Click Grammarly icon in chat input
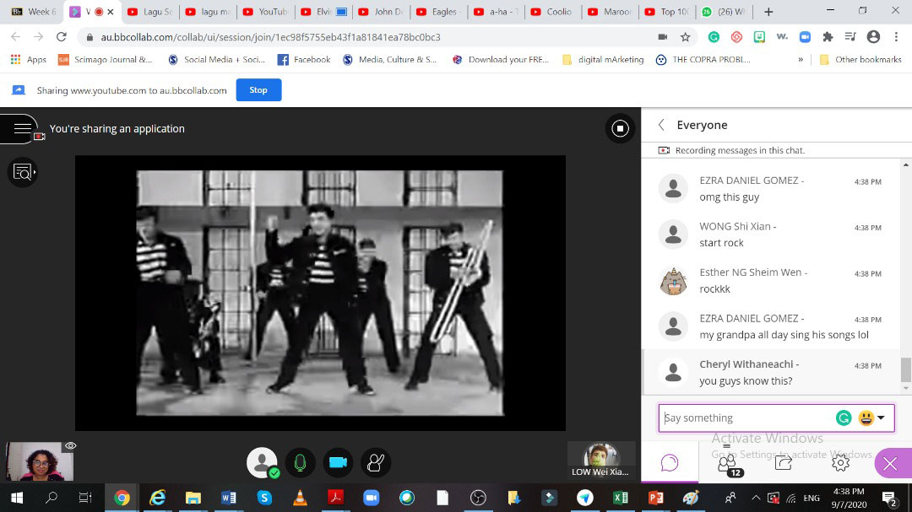Viewport: 912px width, 512px height. tap(844, 418)
